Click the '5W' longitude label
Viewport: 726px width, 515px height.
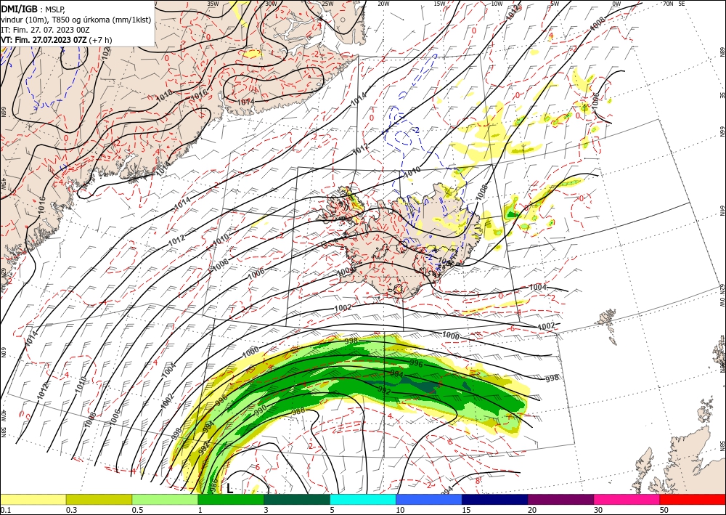pos(555,4)
